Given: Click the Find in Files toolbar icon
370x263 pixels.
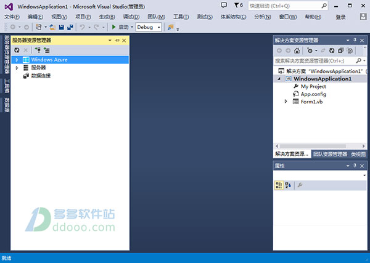Looking at the screenshot, I should 170,27.
